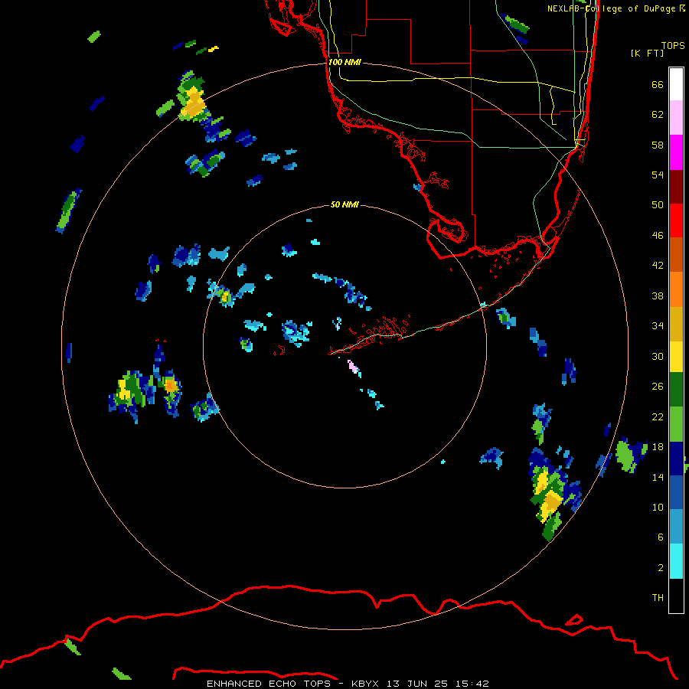Viewport: 689px width, 689px height.
Task: Click the black TH swatch in the legend
Action: tap(676, 596)
